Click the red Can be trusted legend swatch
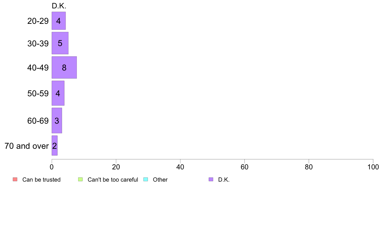 pyautogui.click(x=15, y=179)
